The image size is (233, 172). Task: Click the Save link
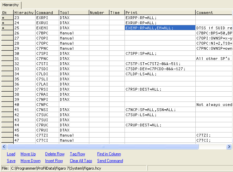pos(11,161)
